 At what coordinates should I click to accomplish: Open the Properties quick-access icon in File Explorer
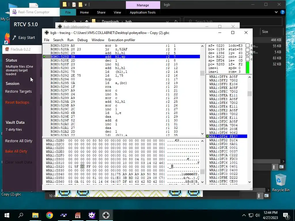click(x=74, y=5)
